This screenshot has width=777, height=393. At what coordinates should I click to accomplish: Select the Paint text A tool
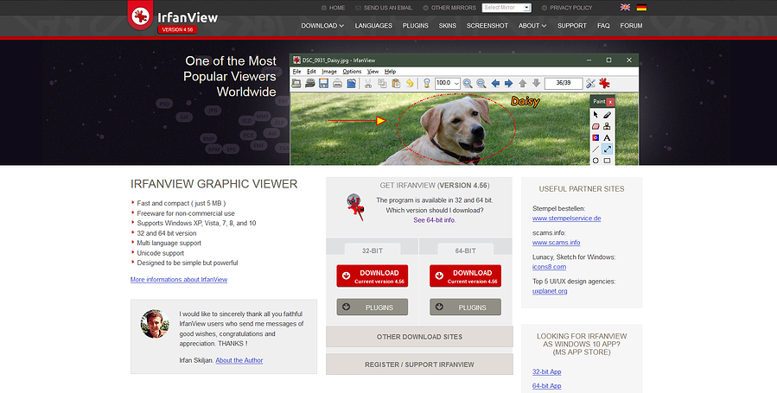tap(607, 137)
